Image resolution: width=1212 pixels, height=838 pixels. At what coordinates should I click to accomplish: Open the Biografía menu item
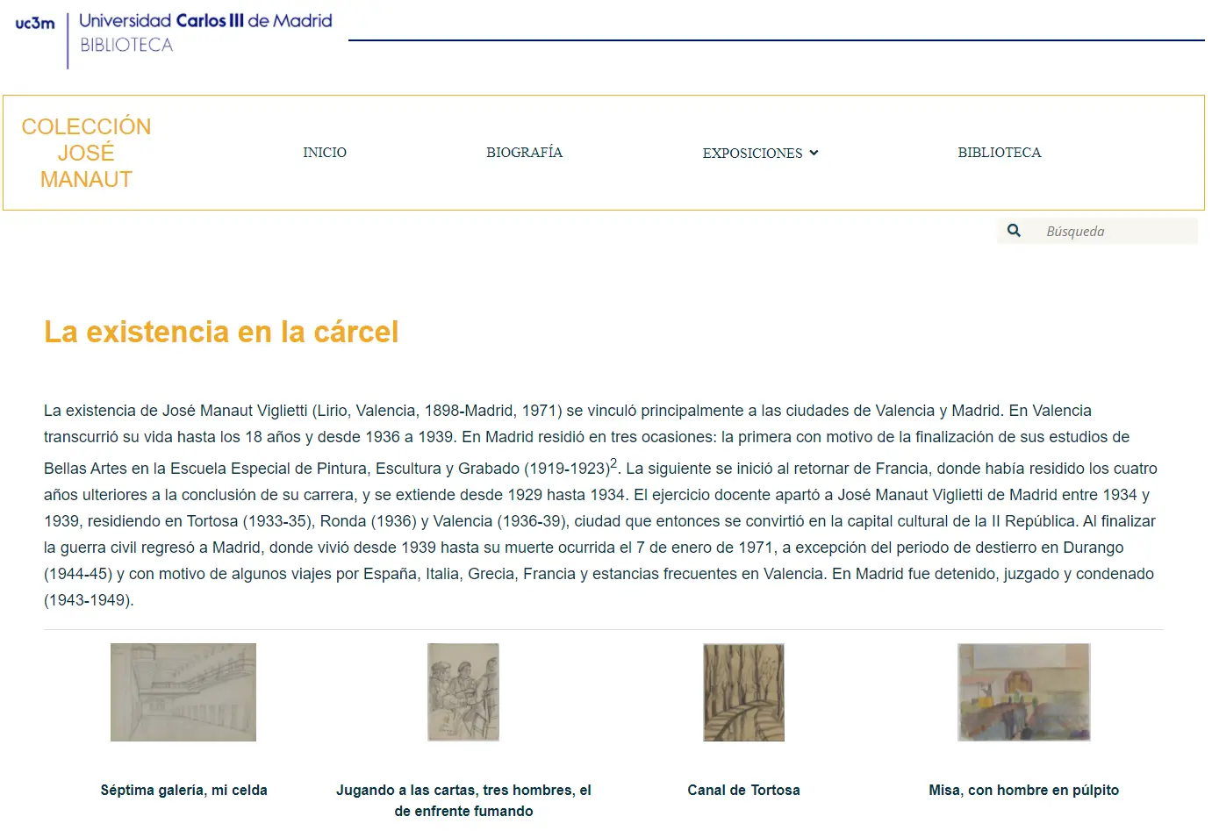point(525,153)
